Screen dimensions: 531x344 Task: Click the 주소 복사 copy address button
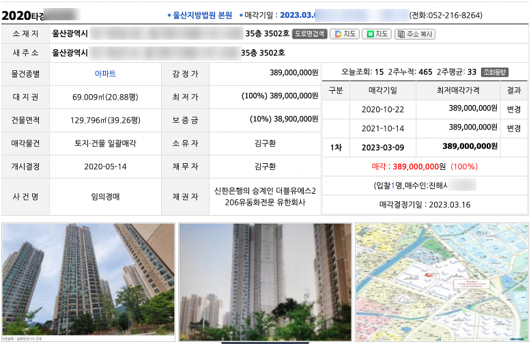click(x=415, y=33)
